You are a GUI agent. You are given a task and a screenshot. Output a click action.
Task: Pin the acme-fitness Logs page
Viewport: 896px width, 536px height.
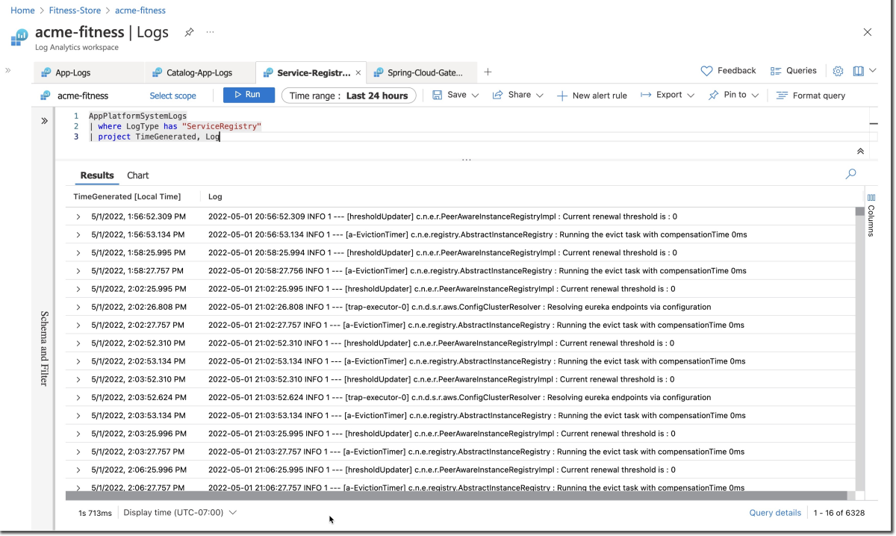(190, 32)
